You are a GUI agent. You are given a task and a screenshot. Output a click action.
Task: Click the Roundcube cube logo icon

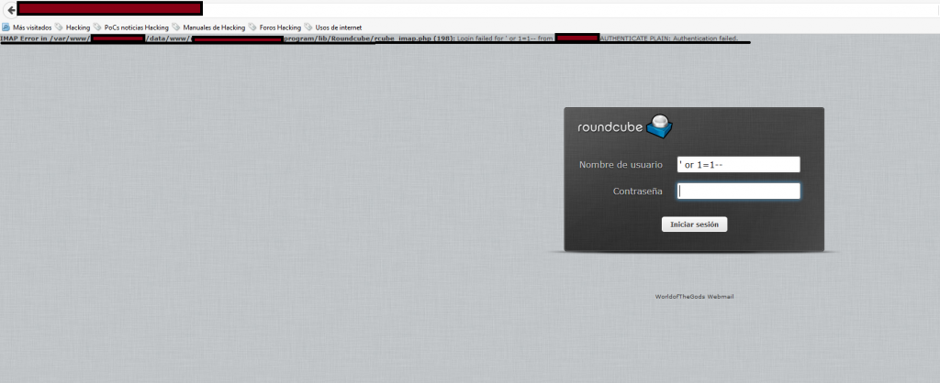pos(660,126)
